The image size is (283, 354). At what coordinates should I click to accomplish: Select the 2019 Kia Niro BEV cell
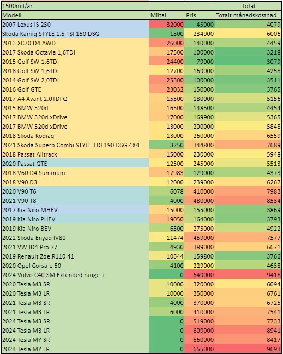point(75,228)
